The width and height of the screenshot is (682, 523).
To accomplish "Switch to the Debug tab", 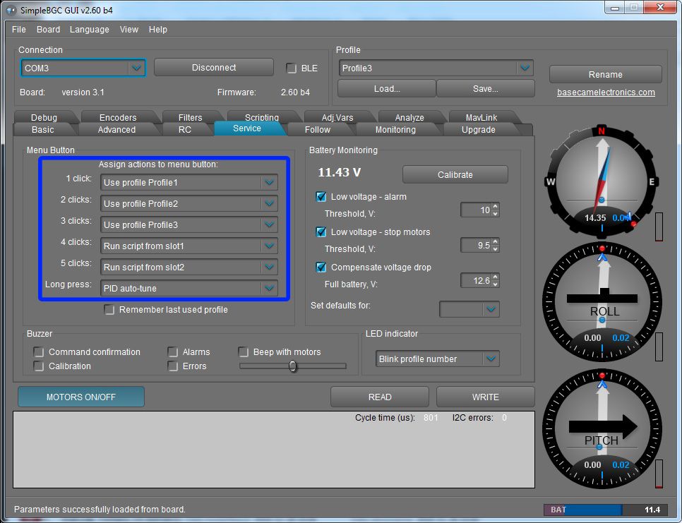I will 44,117.
